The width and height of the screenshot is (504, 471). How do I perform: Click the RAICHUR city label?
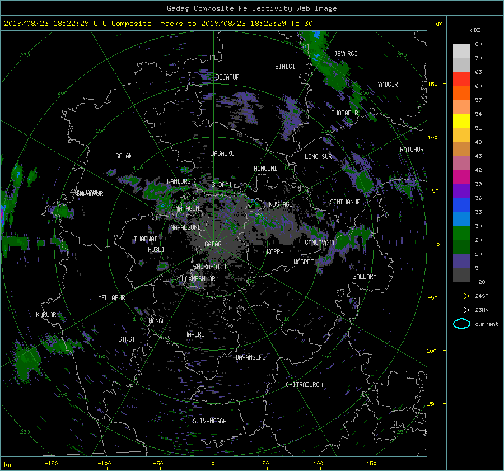coord(412,150)
